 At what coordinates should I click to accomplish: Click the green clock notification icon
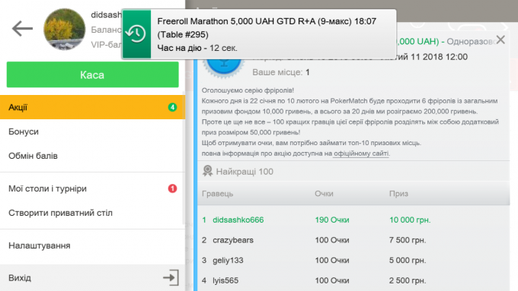pyautogui.click(x=137, y=34)
